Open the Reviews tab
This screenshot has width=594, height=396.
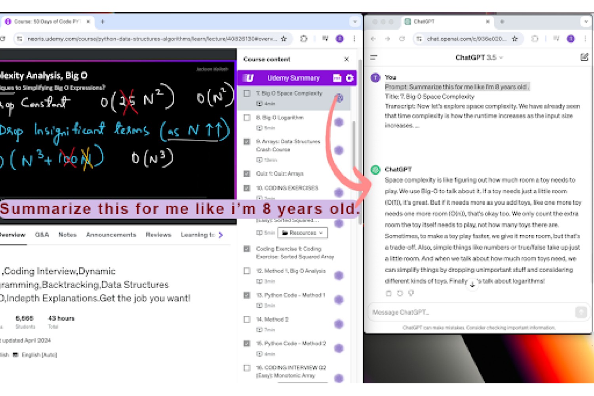click(158, 235)
